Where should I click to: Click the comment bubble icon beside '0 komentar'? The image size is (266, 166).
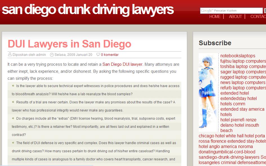coord(98,54)
